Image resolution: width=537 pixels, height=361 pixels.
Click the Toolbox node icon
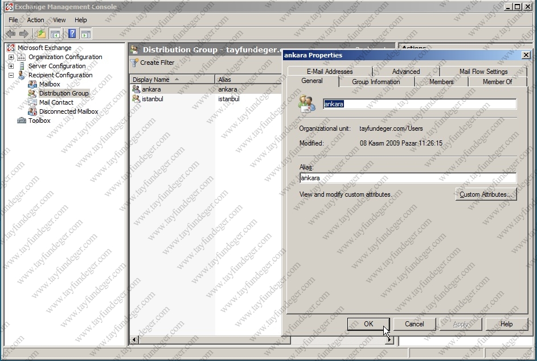click(22, 121)
